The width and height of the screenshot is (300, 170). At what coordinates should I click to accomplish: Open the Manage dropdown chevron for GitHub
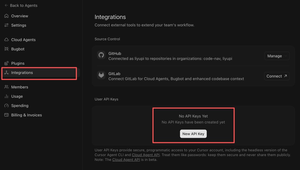tap(286, 56)
